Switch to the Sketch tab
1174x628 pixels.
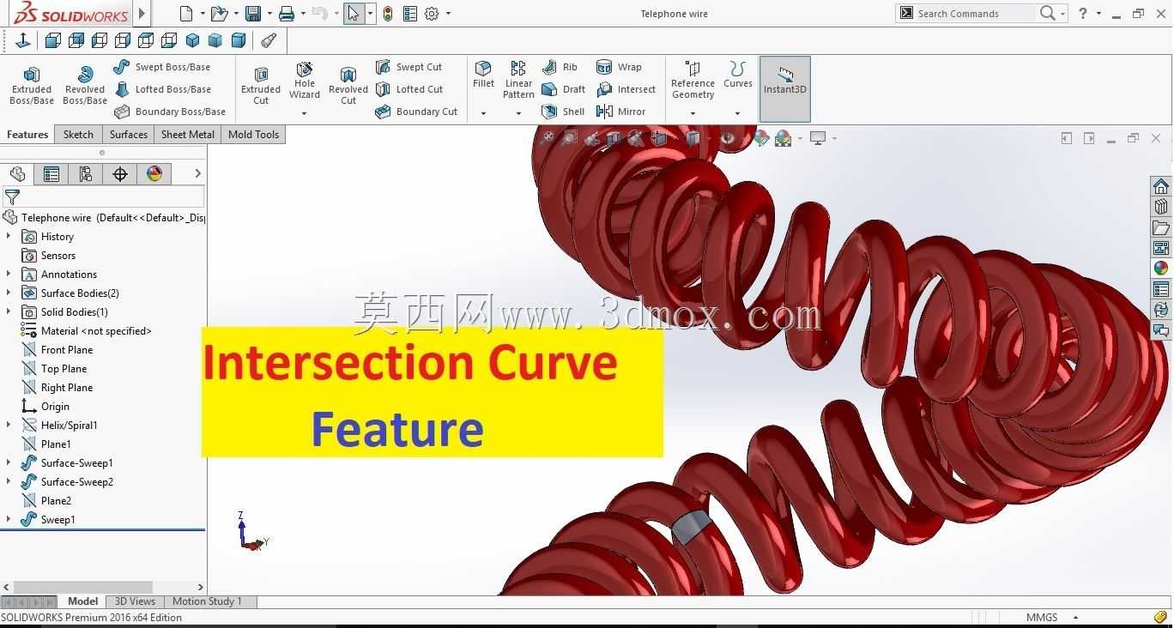pos(78,135)
